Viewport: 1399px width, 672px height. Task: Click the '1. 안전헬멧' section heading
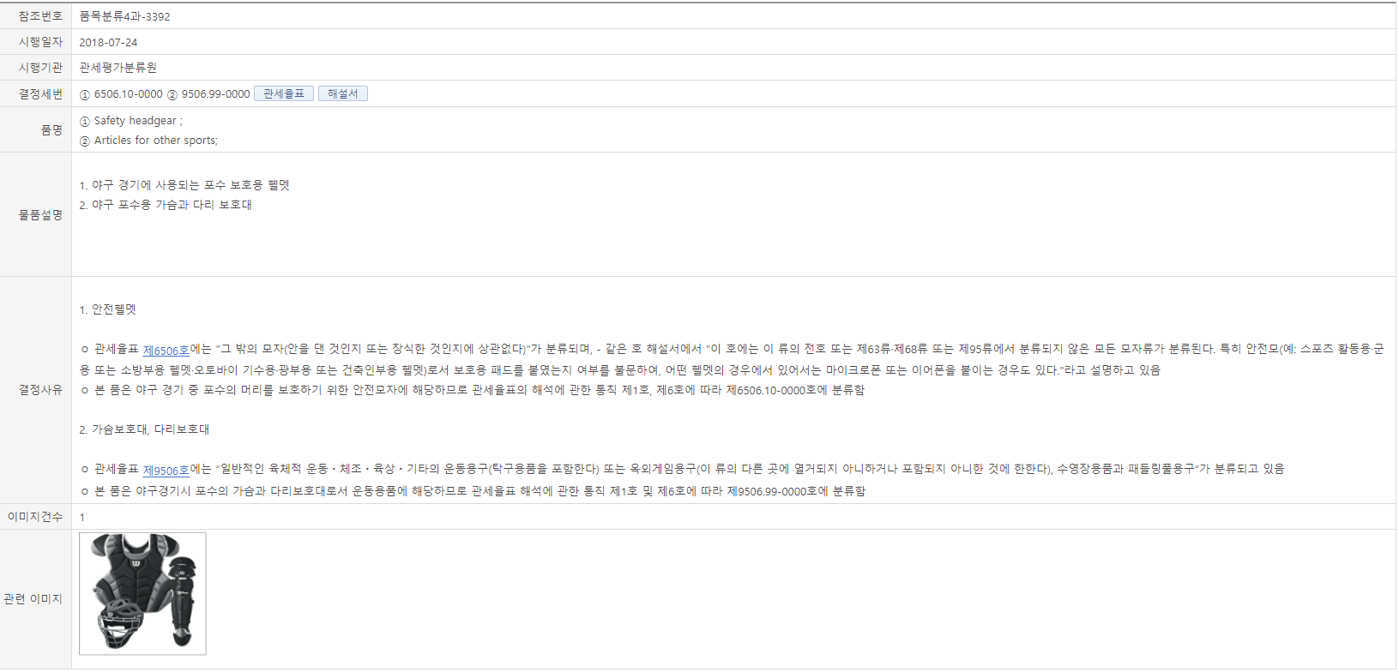(108, 309)
